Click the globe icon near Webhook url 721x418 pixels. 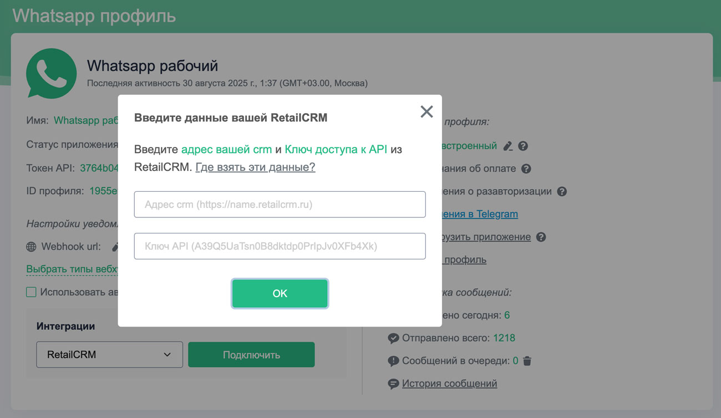(31, 247)
